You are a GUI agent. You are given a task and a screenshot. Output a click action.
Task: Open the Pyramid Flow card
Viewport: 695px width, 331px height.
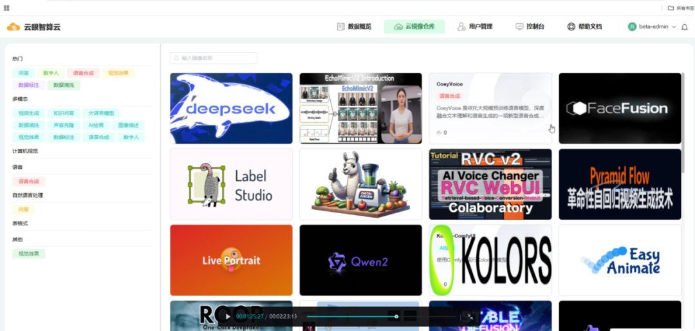click(620, 184)
